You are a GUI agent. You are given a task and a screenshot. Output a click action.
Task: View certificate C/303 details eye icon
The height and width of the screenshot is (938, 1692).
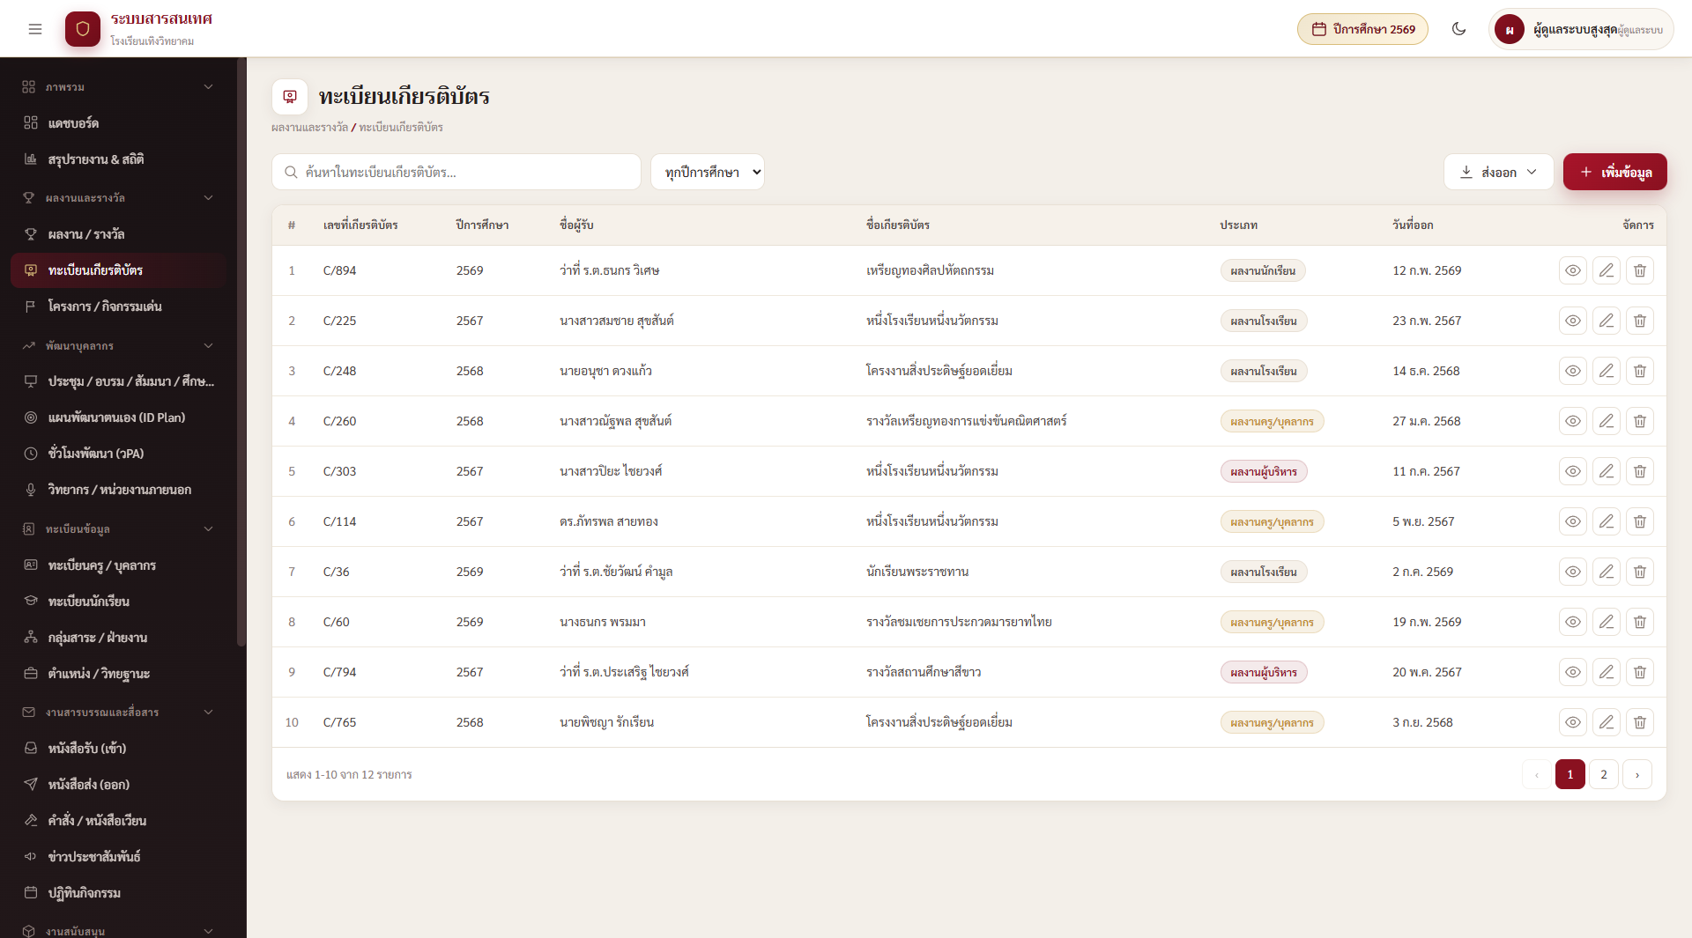coord(1572,471)
